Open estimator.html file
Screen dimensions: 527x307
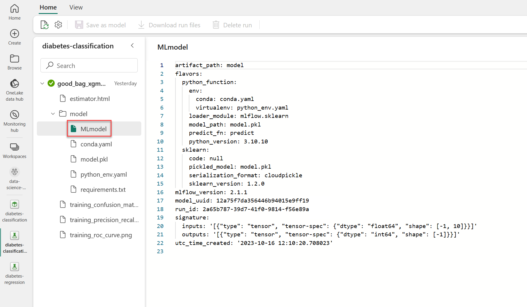point(90,99)
